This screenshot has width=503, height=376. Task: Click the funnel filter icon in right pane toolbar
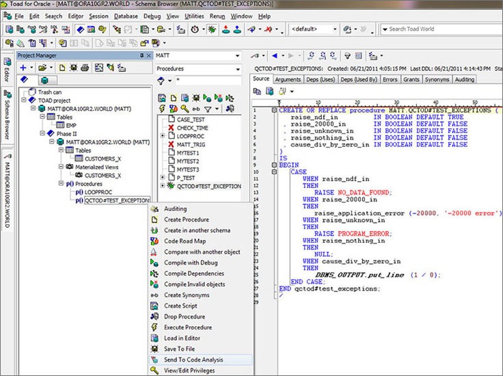347,56
